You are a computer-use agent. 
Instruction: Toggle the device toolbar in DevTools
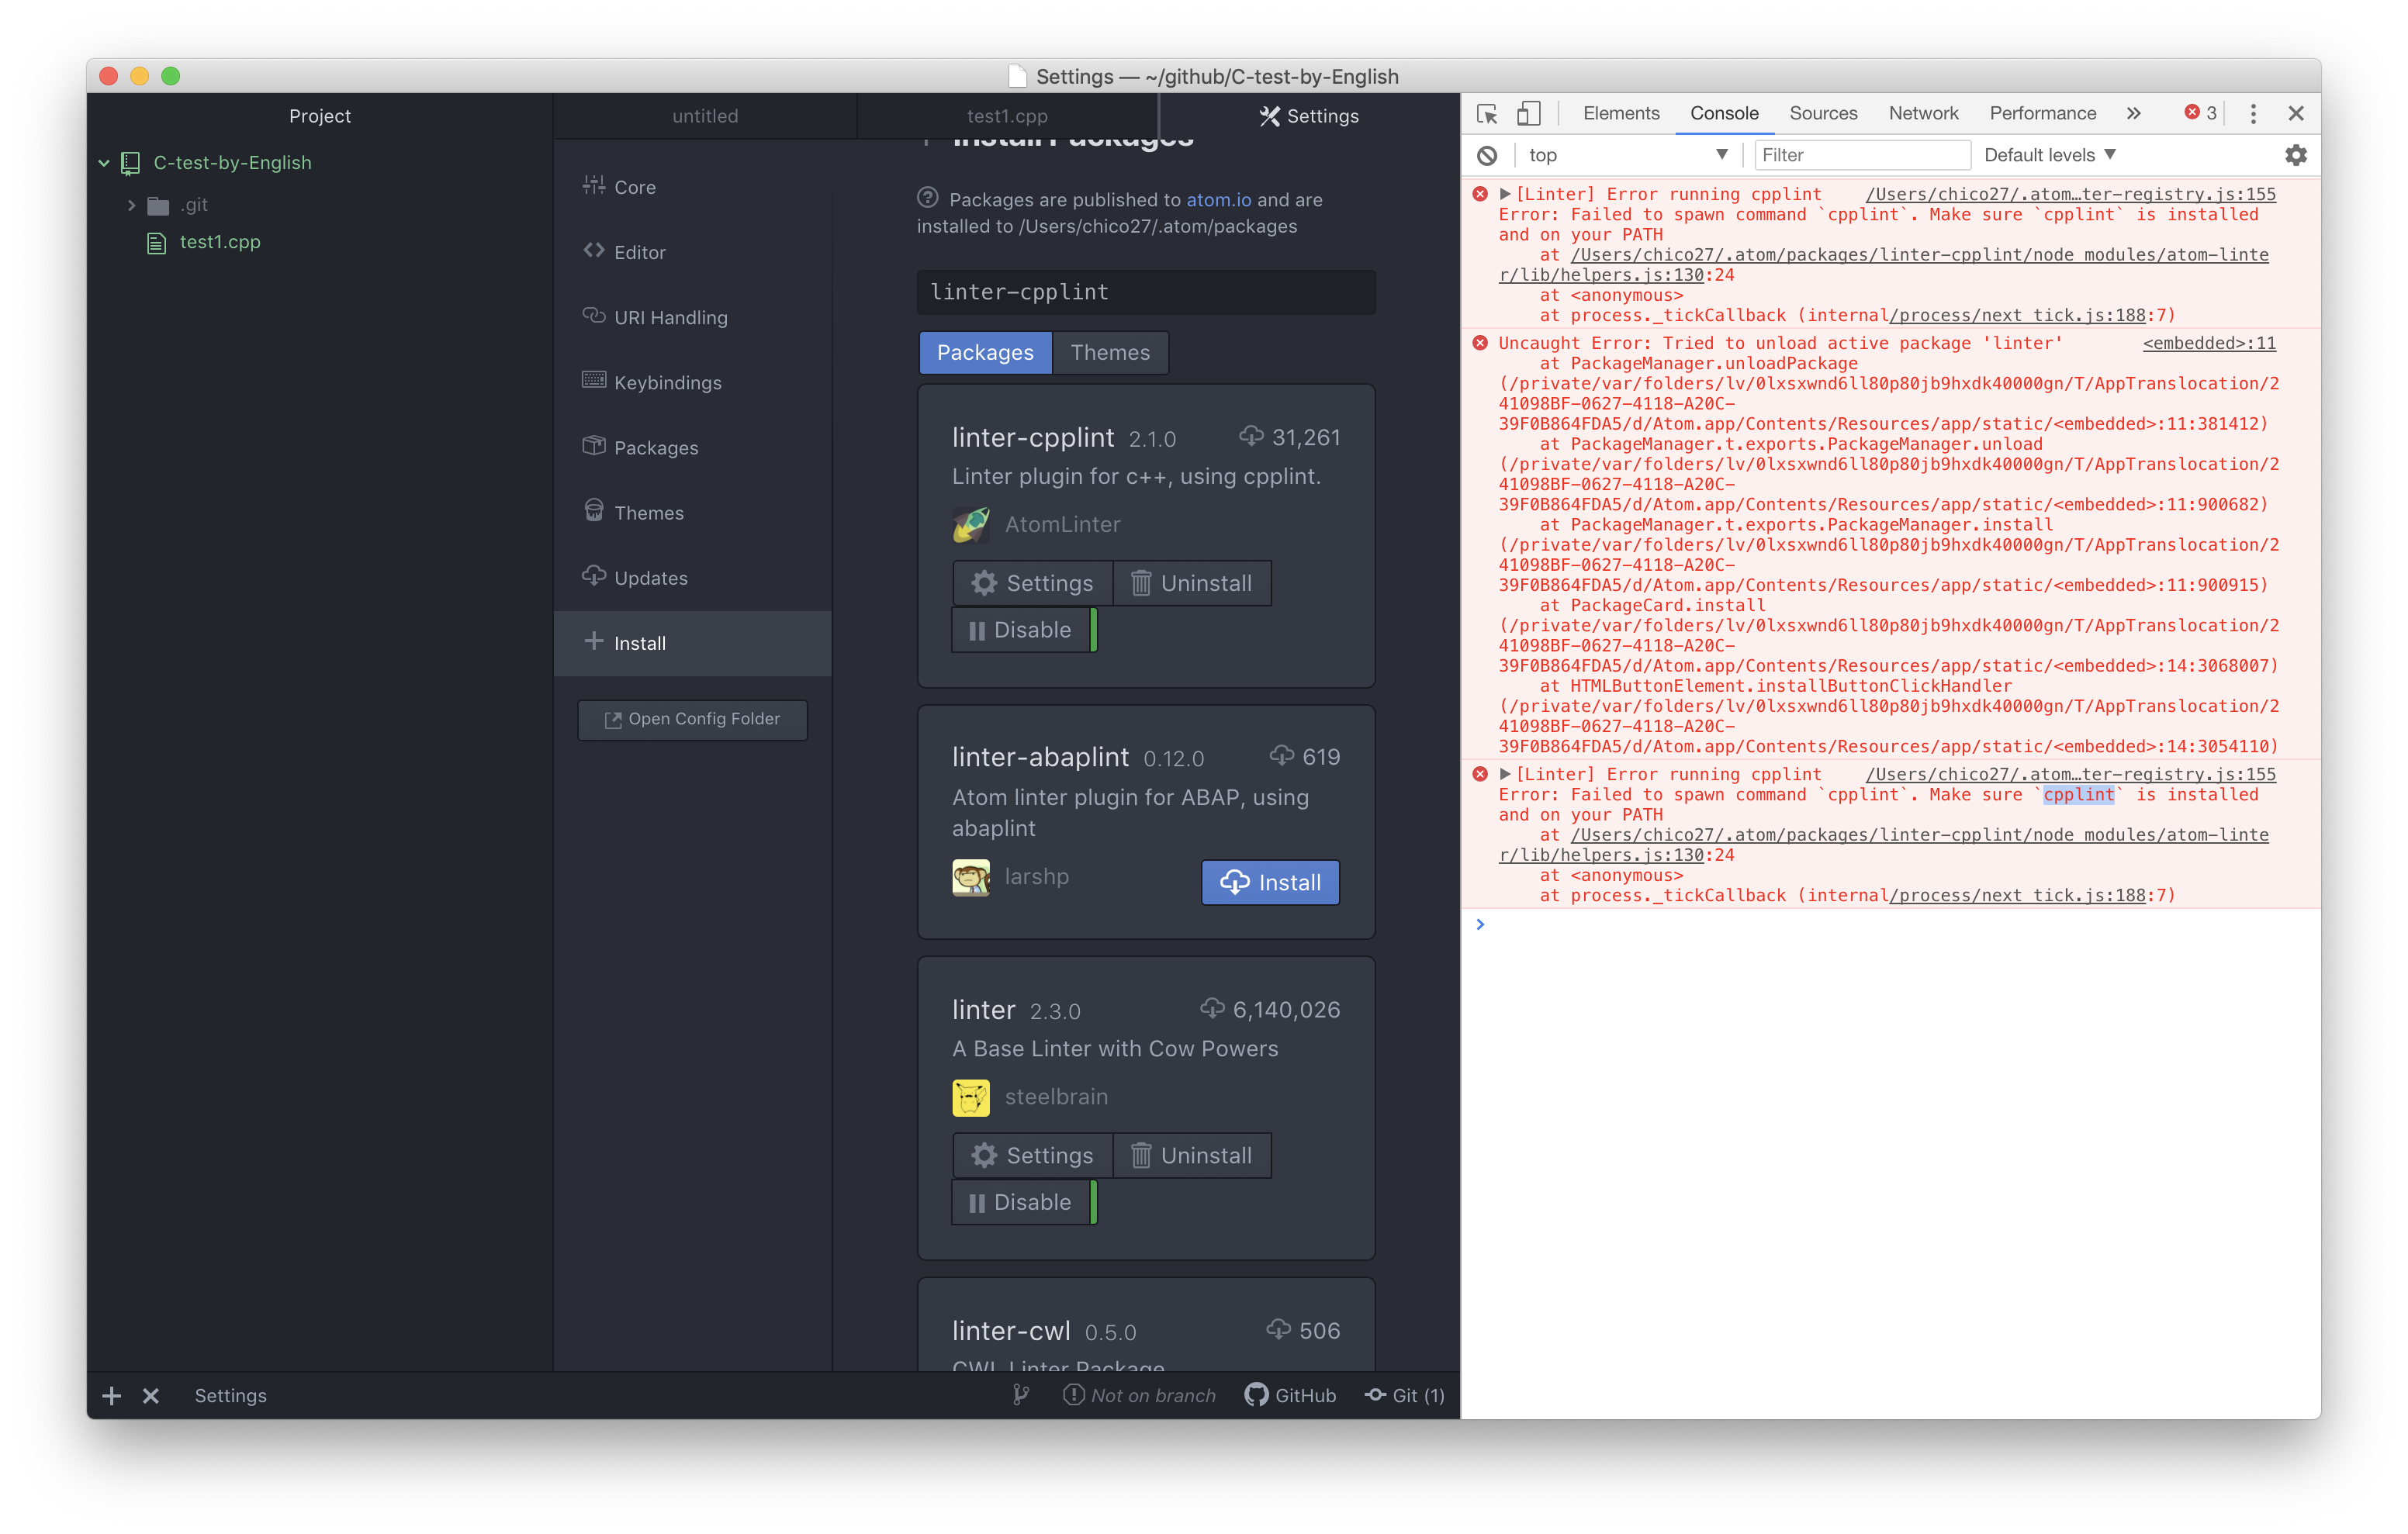(1528, 113)
